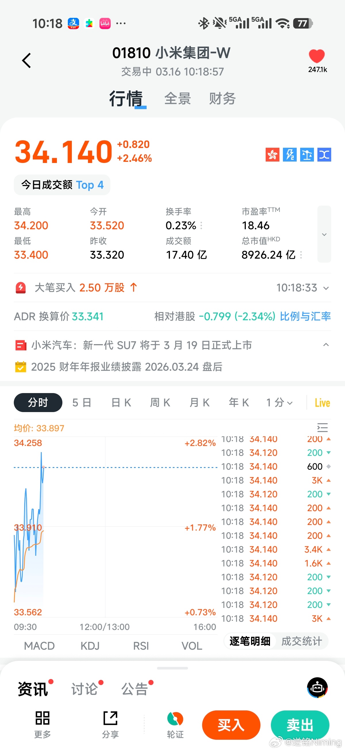
Task: Switch to the 行情 tab
Action: pos(126,98)
